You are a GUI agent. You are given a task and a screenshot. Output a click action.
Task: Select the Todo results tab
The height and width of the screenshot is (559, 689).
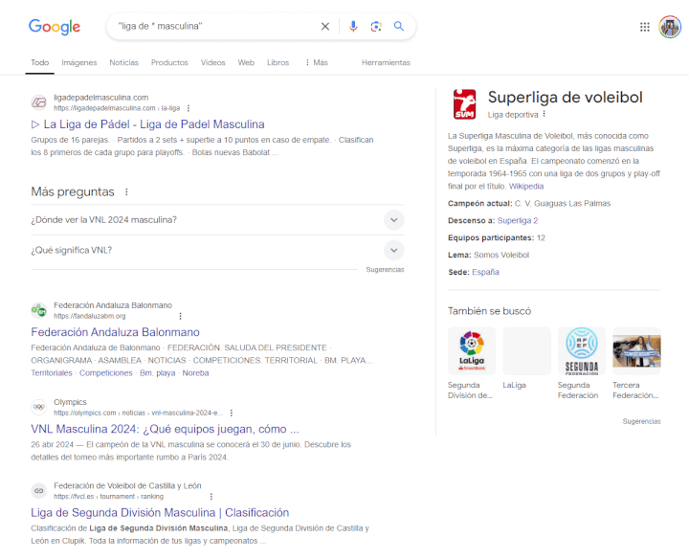click(39, 62)
